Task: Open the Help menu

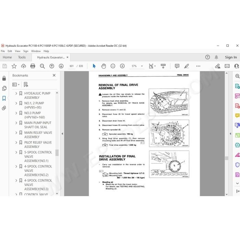Action: point(46,51)
